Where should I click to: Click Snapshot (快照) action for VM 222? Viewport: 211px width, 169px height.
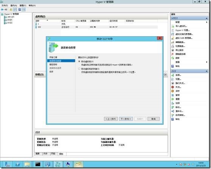[x=177, y=103]
